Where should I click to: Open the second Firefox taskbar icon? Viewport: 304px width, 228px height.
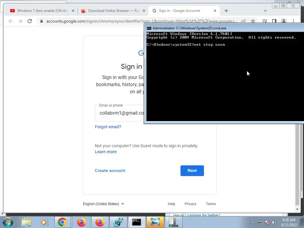tap(100, 222)
